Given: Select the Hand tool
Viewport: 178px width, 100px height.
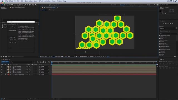Looking at the screenshot, I should pos(5,5).
